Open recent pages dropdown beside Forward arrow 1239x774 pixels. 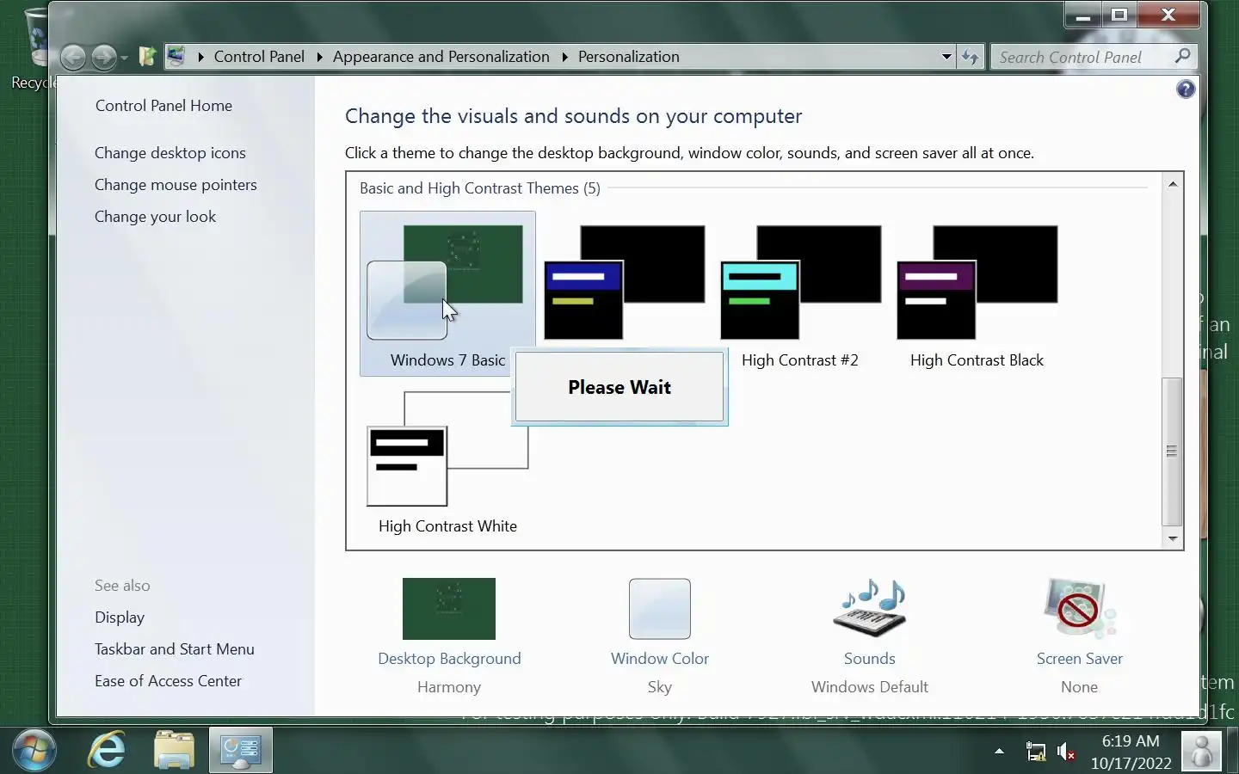point(125,58)
